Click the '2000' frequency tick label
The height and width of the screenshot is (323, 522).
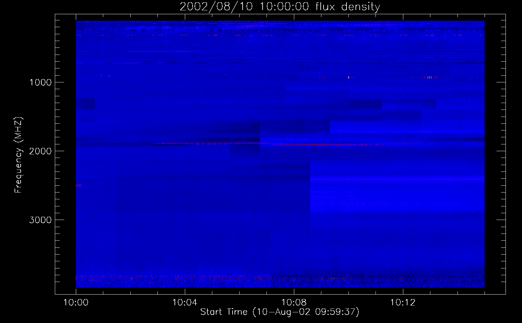[x=40, y=151]
